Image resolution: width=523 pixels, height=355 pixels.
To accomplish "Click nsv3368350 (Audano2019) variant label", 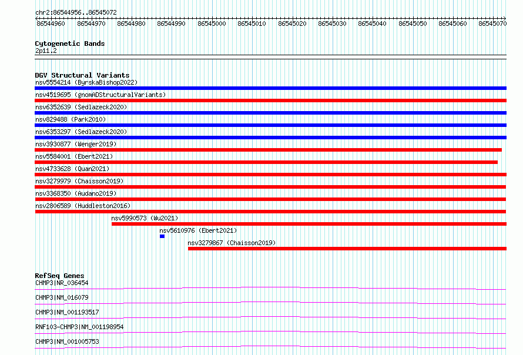I will point(76,193).
